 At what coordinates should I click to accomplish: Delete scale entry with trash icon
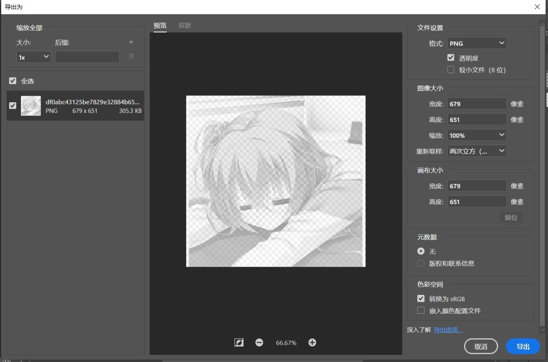point(131,56)
